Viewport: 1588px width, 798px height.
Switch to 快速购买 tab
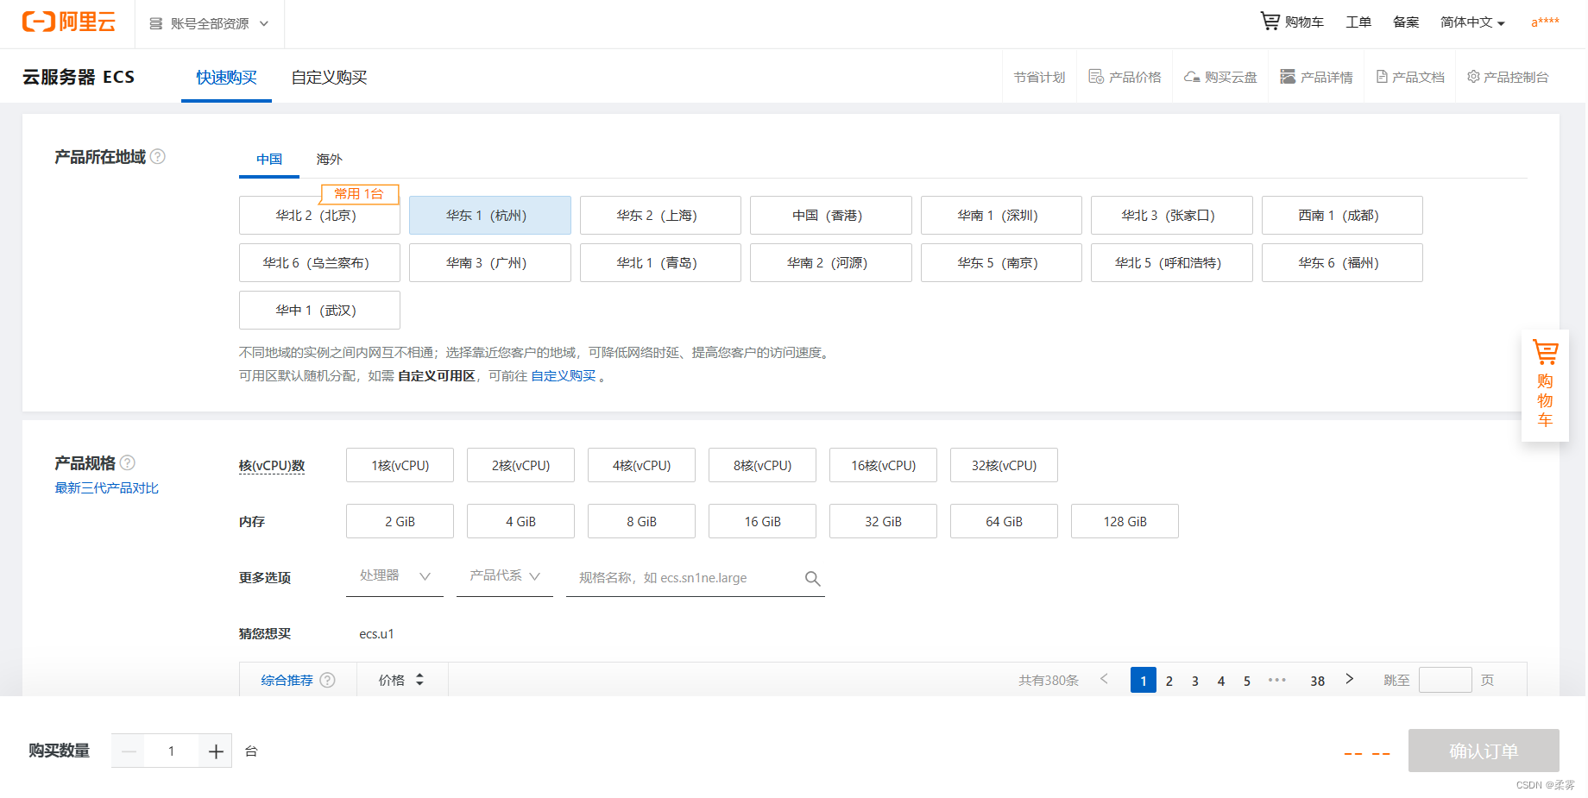(226, 77)
